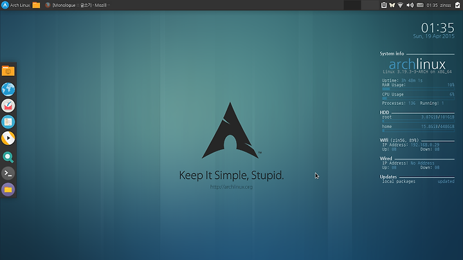Launch the orange media player in dock

8,138
